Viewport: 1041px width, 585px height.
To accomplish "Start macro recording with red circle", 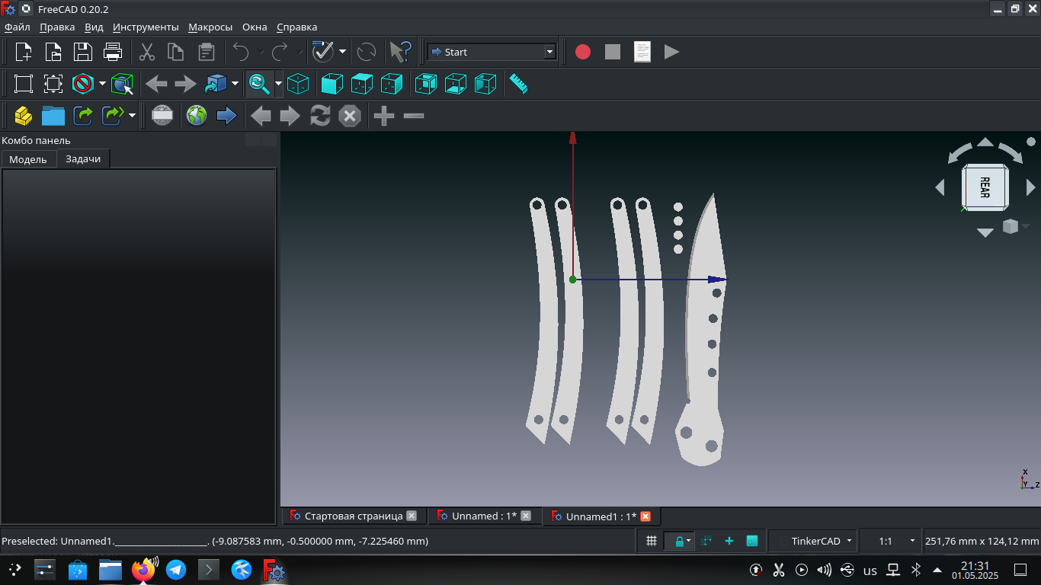I will tap(583, 52).
